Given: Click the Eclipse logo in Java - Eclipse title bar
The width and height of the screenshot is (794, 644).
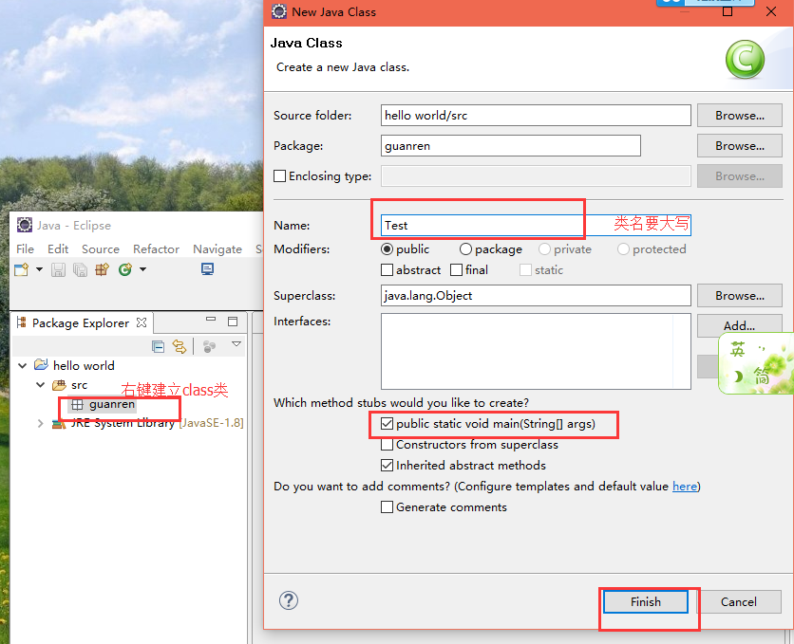Looking at the screenshot, I should tap(25, 225).
